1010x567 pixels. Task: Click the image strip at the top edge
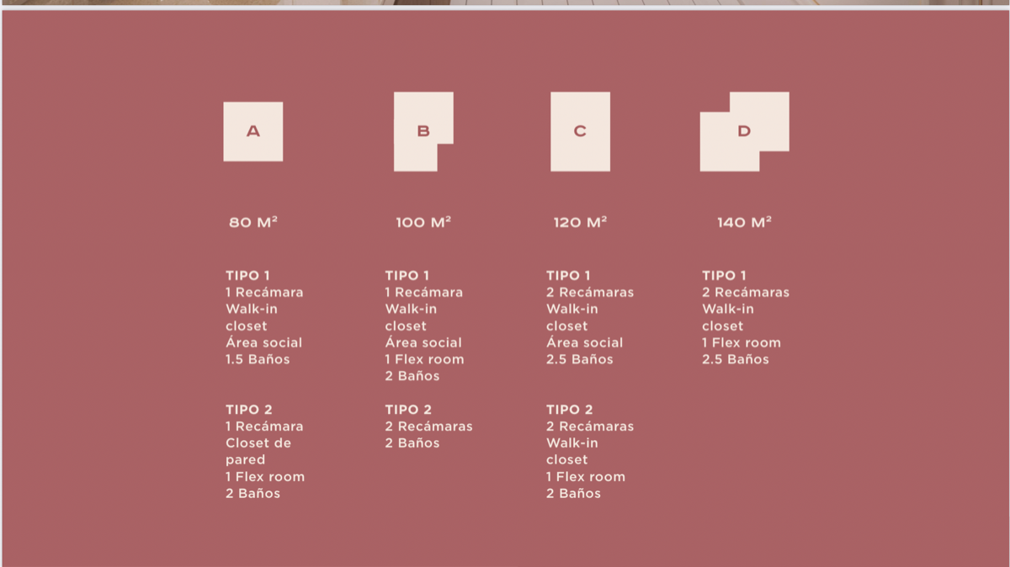(x=505, y=3)
